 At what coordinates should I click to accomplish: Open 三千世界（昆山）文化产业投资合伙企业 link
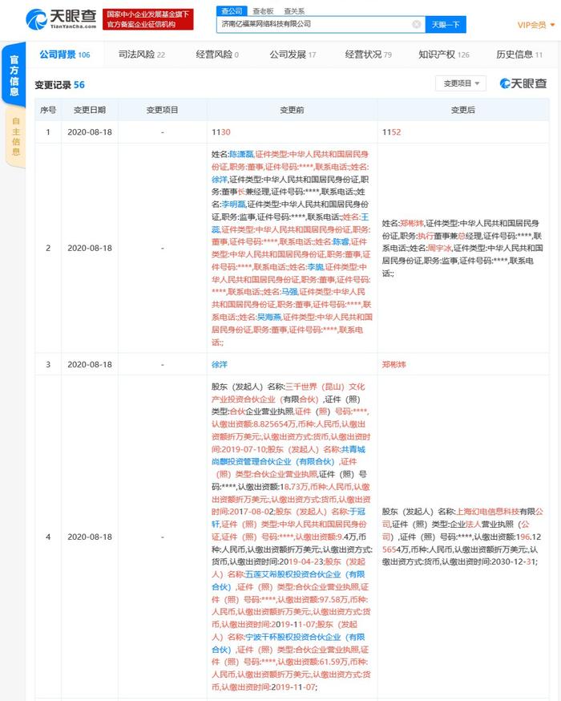click(x=288, y=393)
